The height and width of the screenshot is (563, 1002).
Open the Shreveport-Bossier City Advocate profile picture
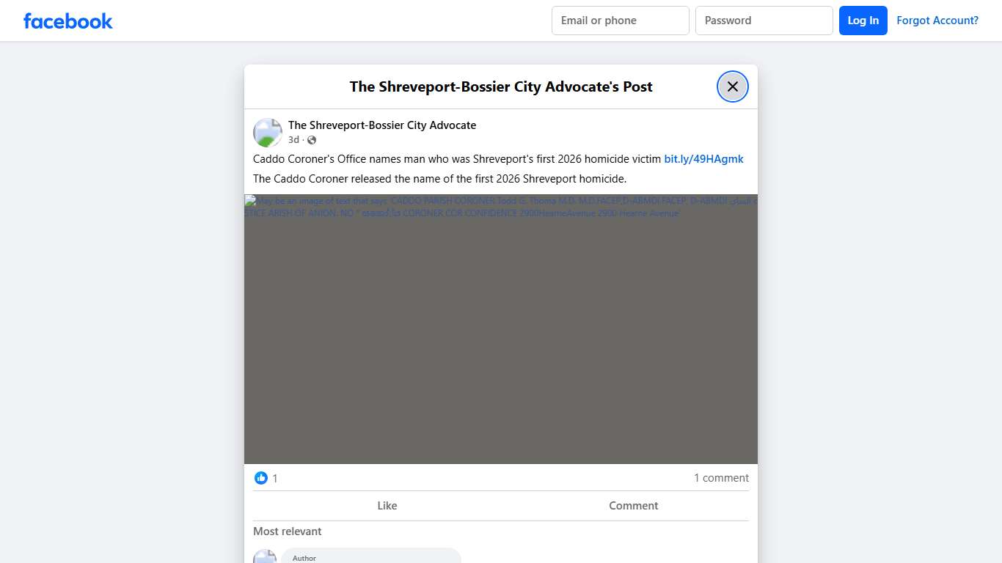point(268,133)
